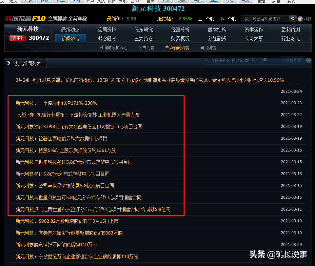Switch to 主力持仓 tab
This screenshot has width=315, height=266.
point(144,38)
